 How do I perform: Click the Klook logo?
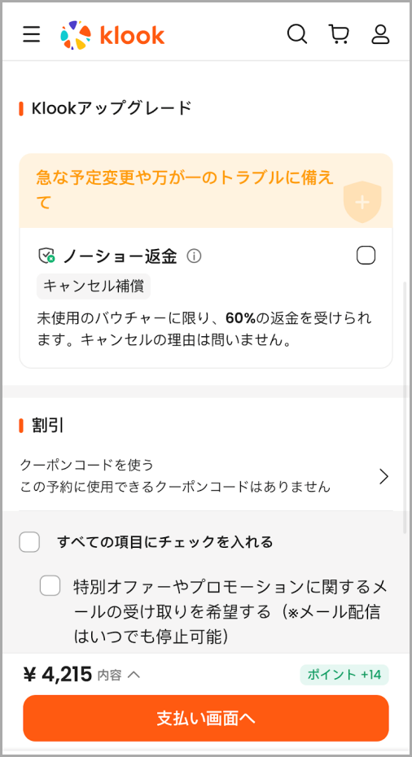click(x=112, y=35)
